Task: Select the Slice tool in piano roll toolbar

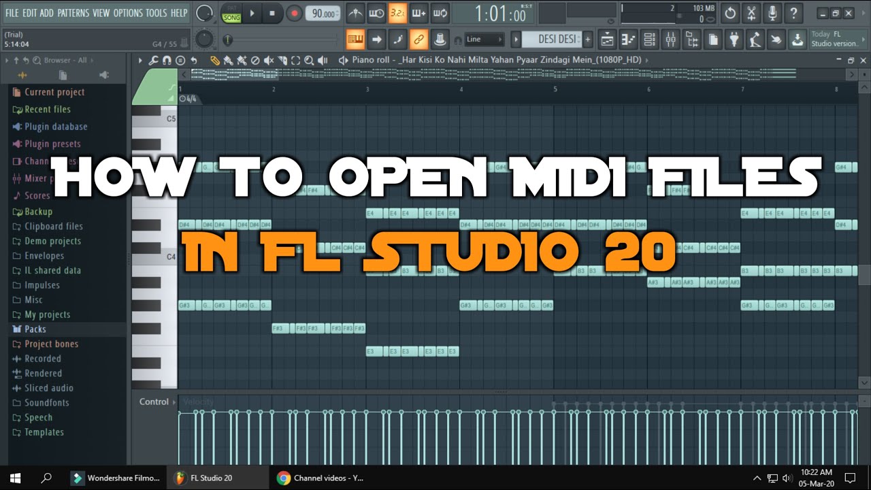Action: [282, 60]
